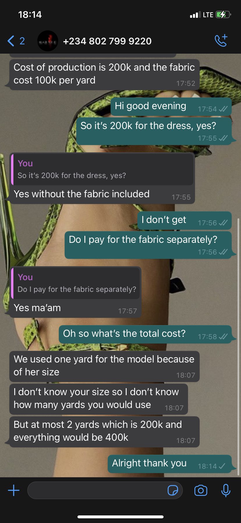Open contact info for +234 802 799 9220
The height and width of the screenshot is (523, 241).
(107, 41)
